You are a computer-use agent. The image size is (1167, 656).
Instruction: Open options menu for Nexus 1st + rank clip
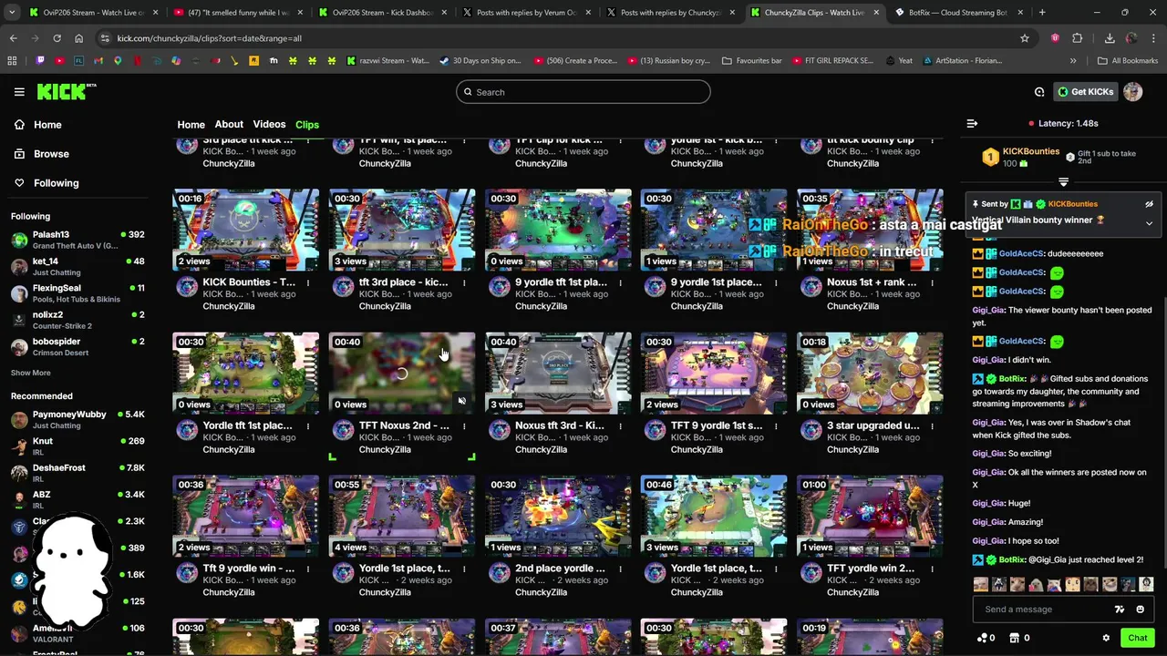932,282
